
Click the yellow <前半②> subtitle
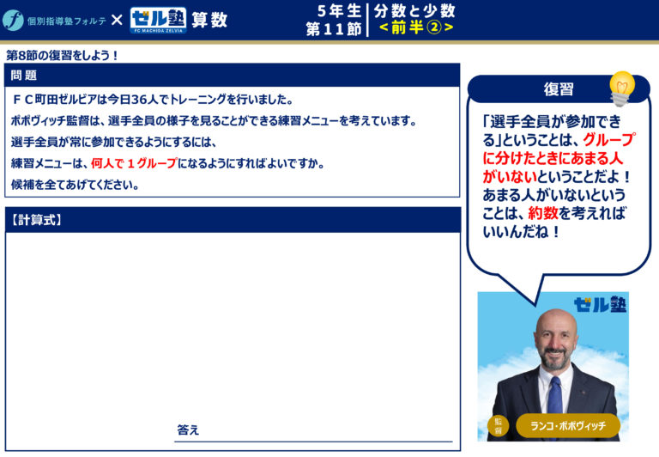415,27
